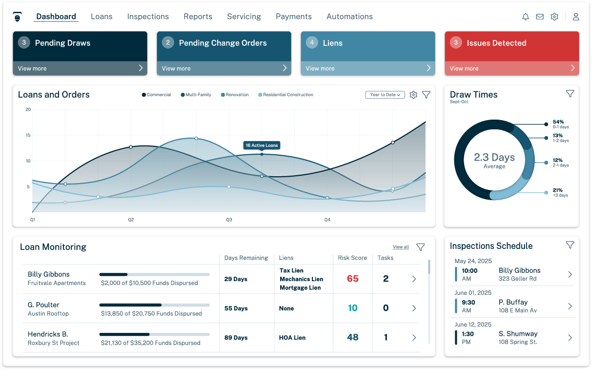The height and width of the screenshot is (370, 592).
Task: Open the mail envelope icon
Action: point(540,17)
